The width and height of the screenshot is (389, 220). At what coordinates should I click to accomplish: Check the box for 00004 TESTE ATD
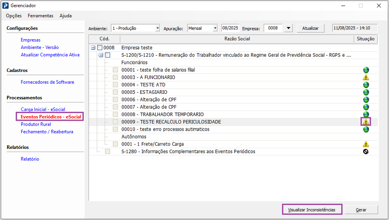pos(115,85)
